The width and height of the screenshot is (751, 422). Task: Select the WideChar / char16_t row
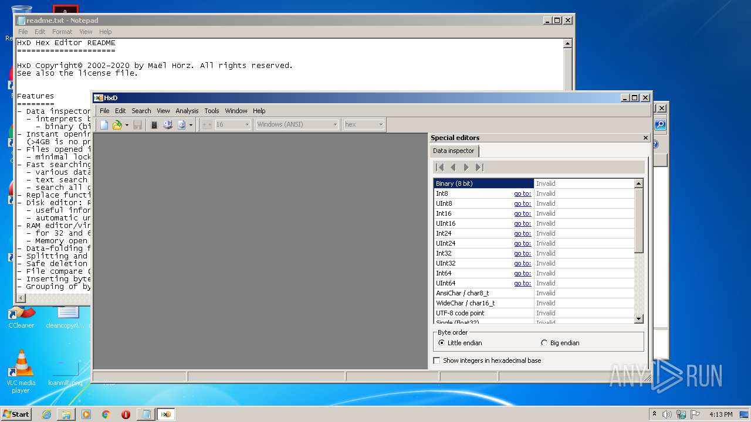click(534, 303)
